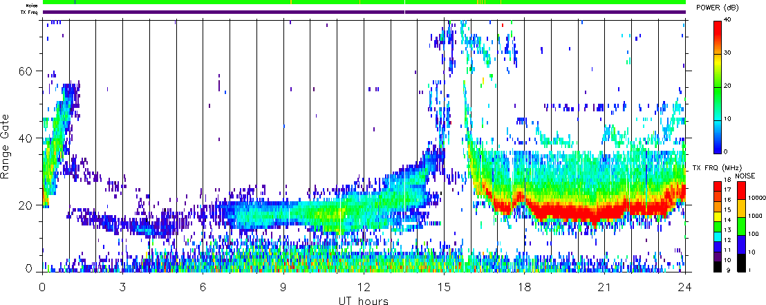Click UT hours tick label '24'
Image resolution: width=766 pixels, height=305 pixels.
[685, 288]
